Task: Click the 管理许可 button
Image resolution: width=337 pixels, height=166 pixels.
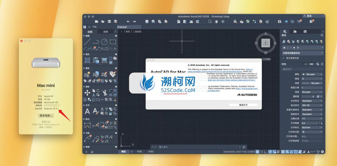Action: (x=243, y=105)
